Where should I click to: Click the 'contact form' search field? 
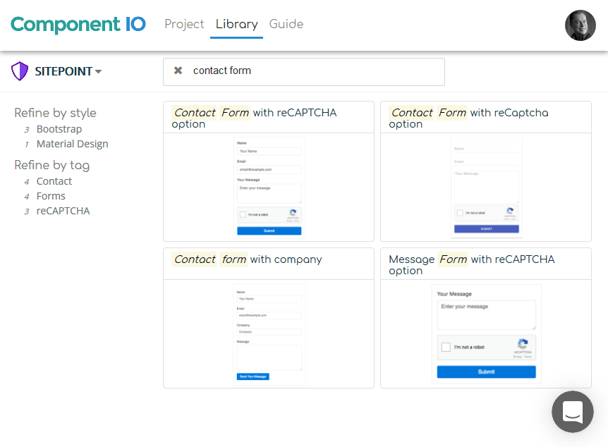(310, 71)
